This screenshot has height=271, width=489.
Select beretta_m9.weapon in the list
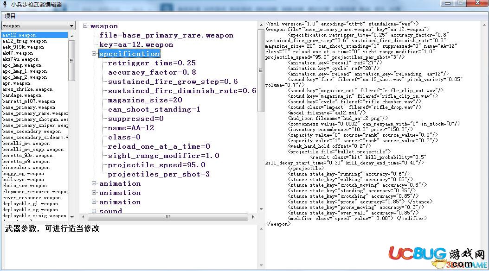pyautogui.click(x=26, y=161)
